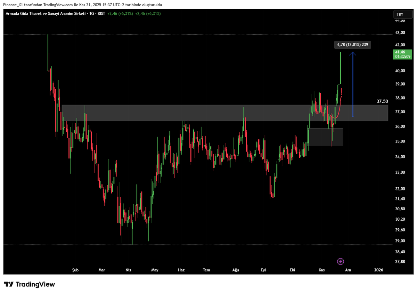Click the 2026 year on time axis
The width and height of the screenshot is (417, 294).
coord(378,270)
